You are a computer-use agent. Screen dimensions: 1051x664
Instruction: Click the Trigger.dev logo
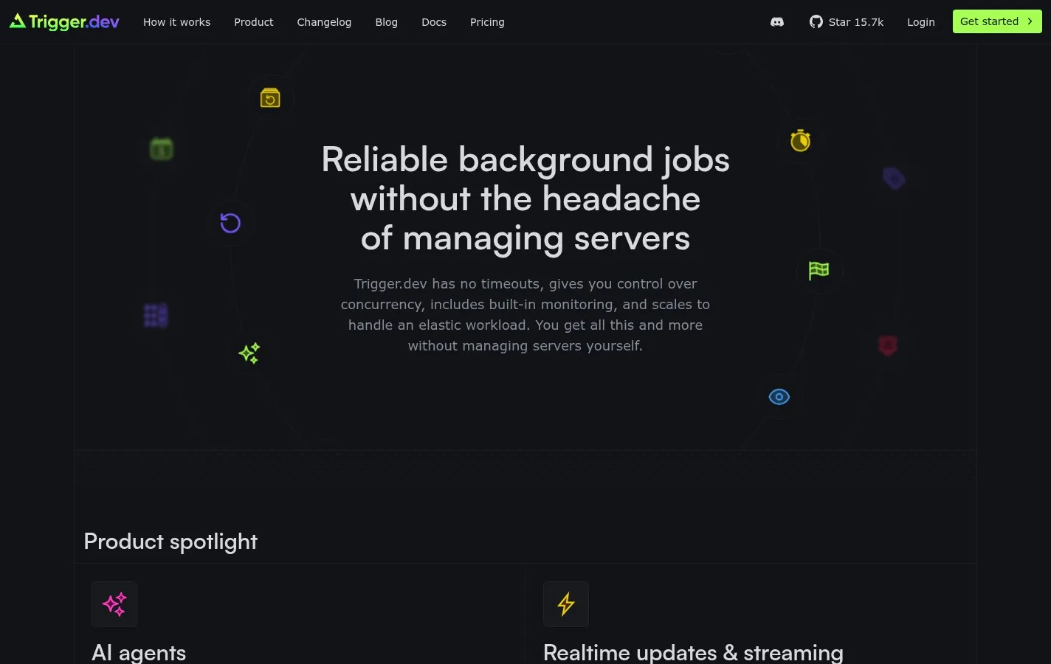tap(64, 22)
